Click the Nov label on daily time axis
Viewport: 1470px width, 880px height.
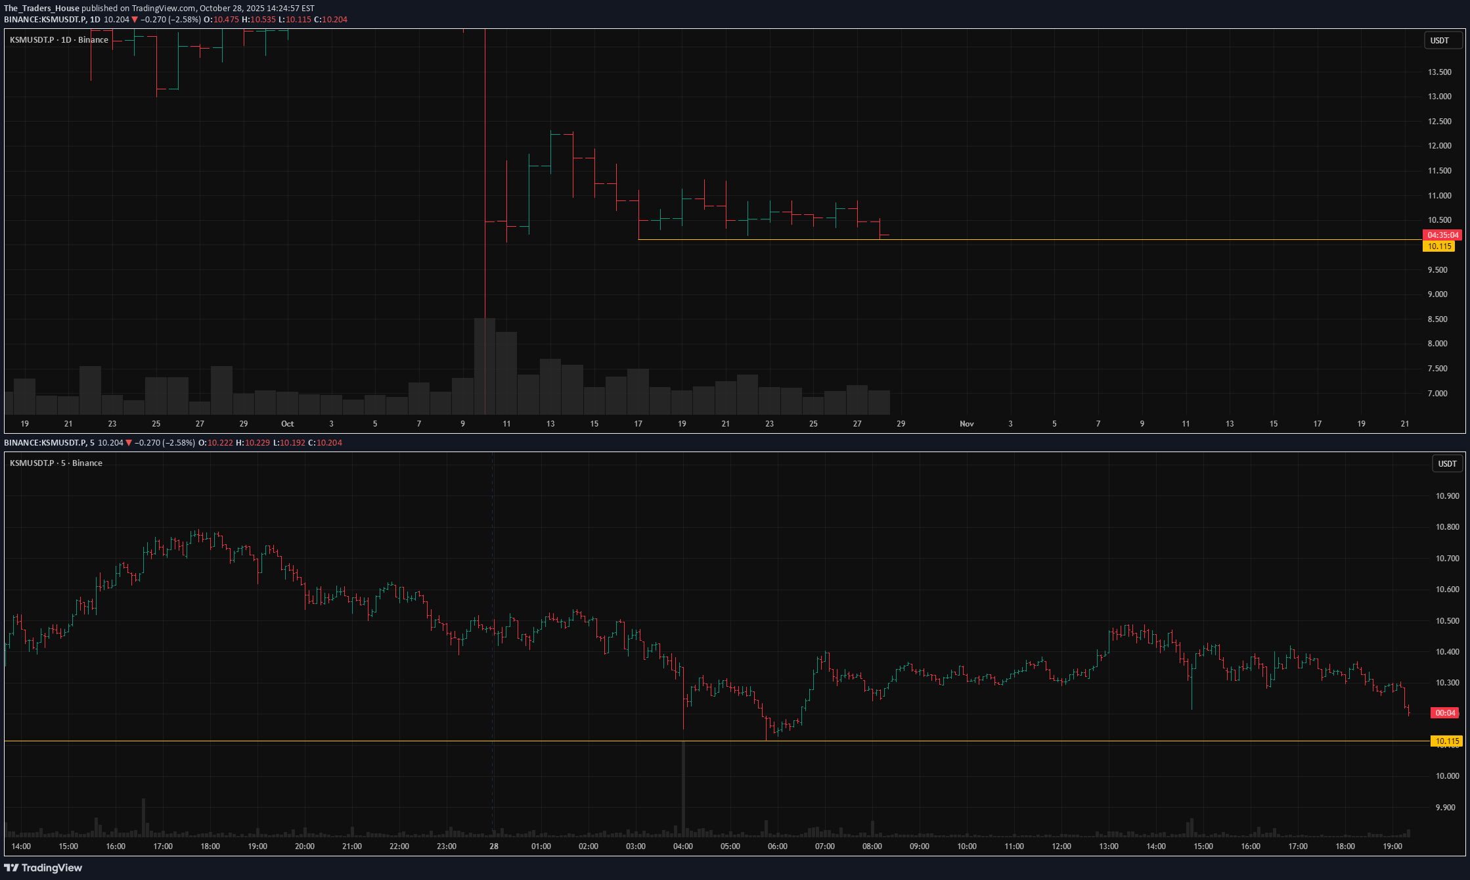click(966, 424)
